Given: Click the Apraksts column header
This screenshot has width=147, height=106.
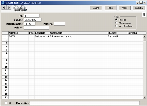Looking at the screenshot, I should [42, 33].
